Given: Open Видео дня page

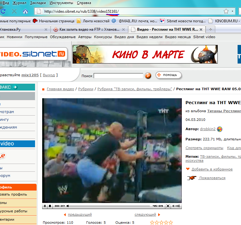Looking at the screenshot, I should [124, 37].
